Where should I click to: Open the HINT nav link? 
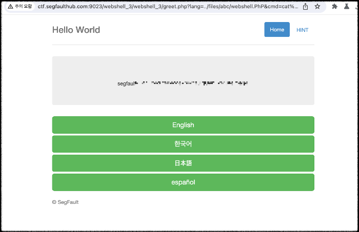tap(302, 30)
